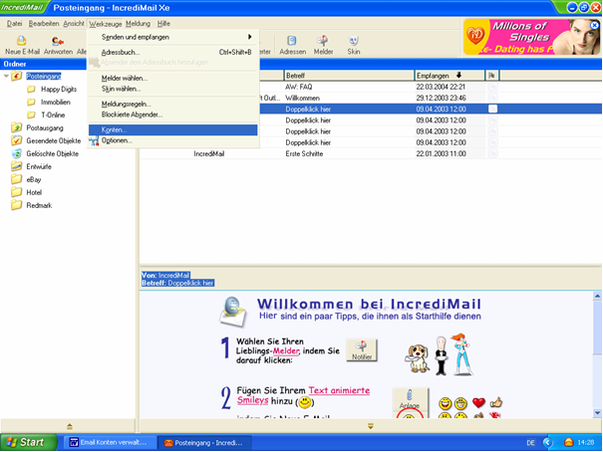Sort by the Empfangen column arrow
This screenshot has height=452, width=603.
click(x=458, y=75)
